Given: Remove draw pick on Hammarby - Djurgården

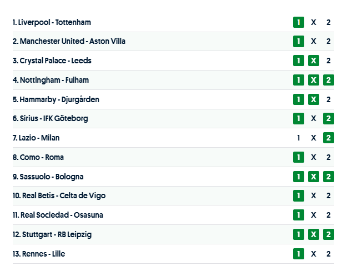Looking at the screenshot, I should 314,99.
